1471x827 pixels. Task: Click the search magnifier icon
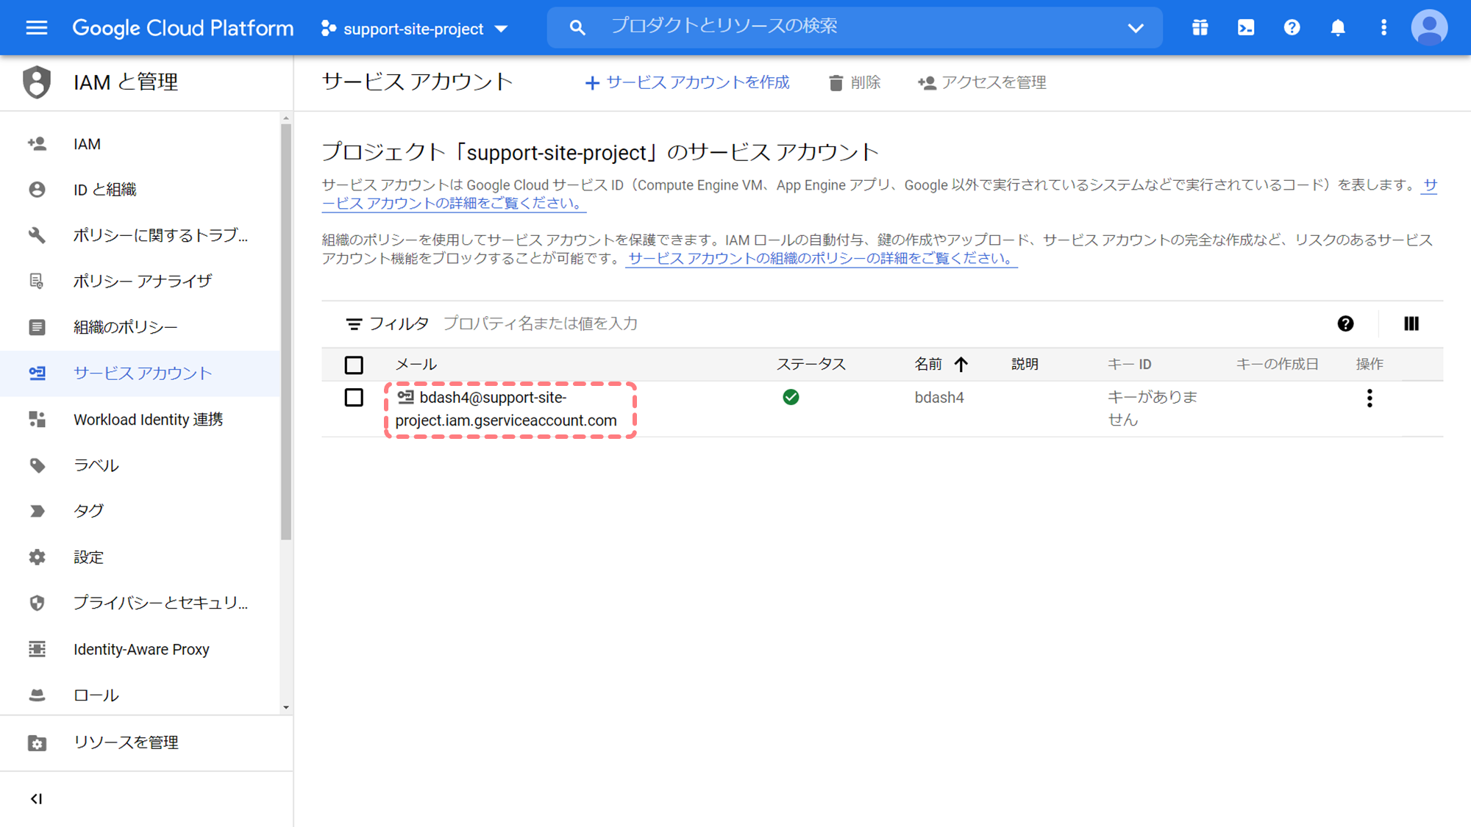pos(577,28)
